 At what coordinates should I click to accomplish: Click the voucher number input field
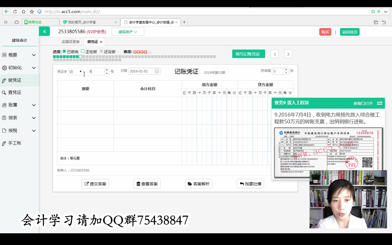(x=96, y=72)
